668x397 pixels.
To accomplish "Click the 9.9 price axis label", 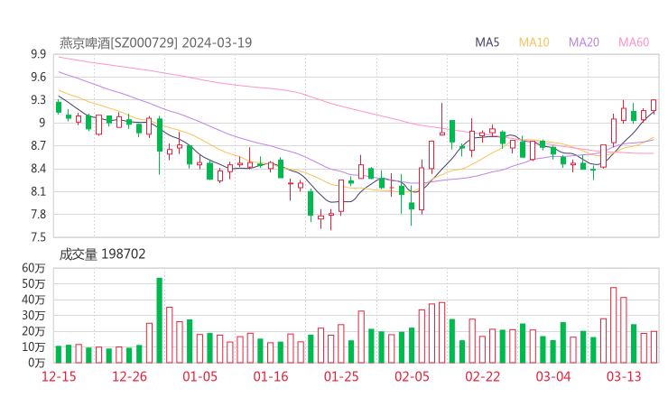I will click(38, 54).
